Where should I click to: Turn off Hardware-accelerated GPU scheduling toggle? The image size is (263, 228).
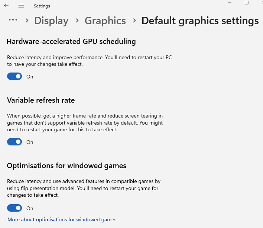pos(14,76)
